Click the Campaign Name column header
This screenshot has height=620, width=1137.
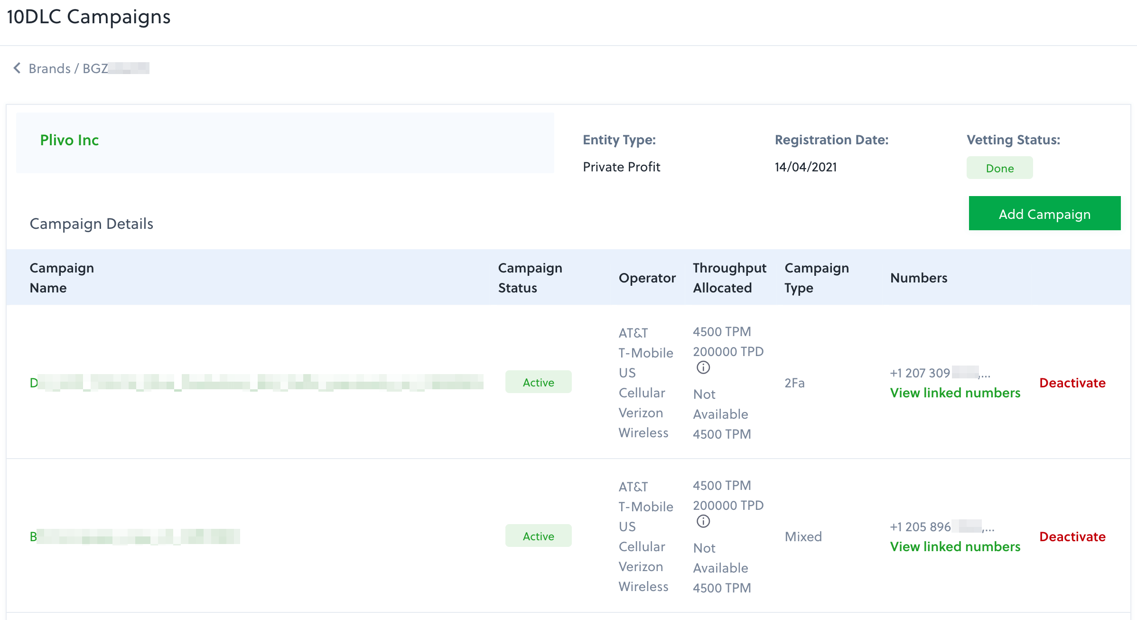[x=62, y=278]
